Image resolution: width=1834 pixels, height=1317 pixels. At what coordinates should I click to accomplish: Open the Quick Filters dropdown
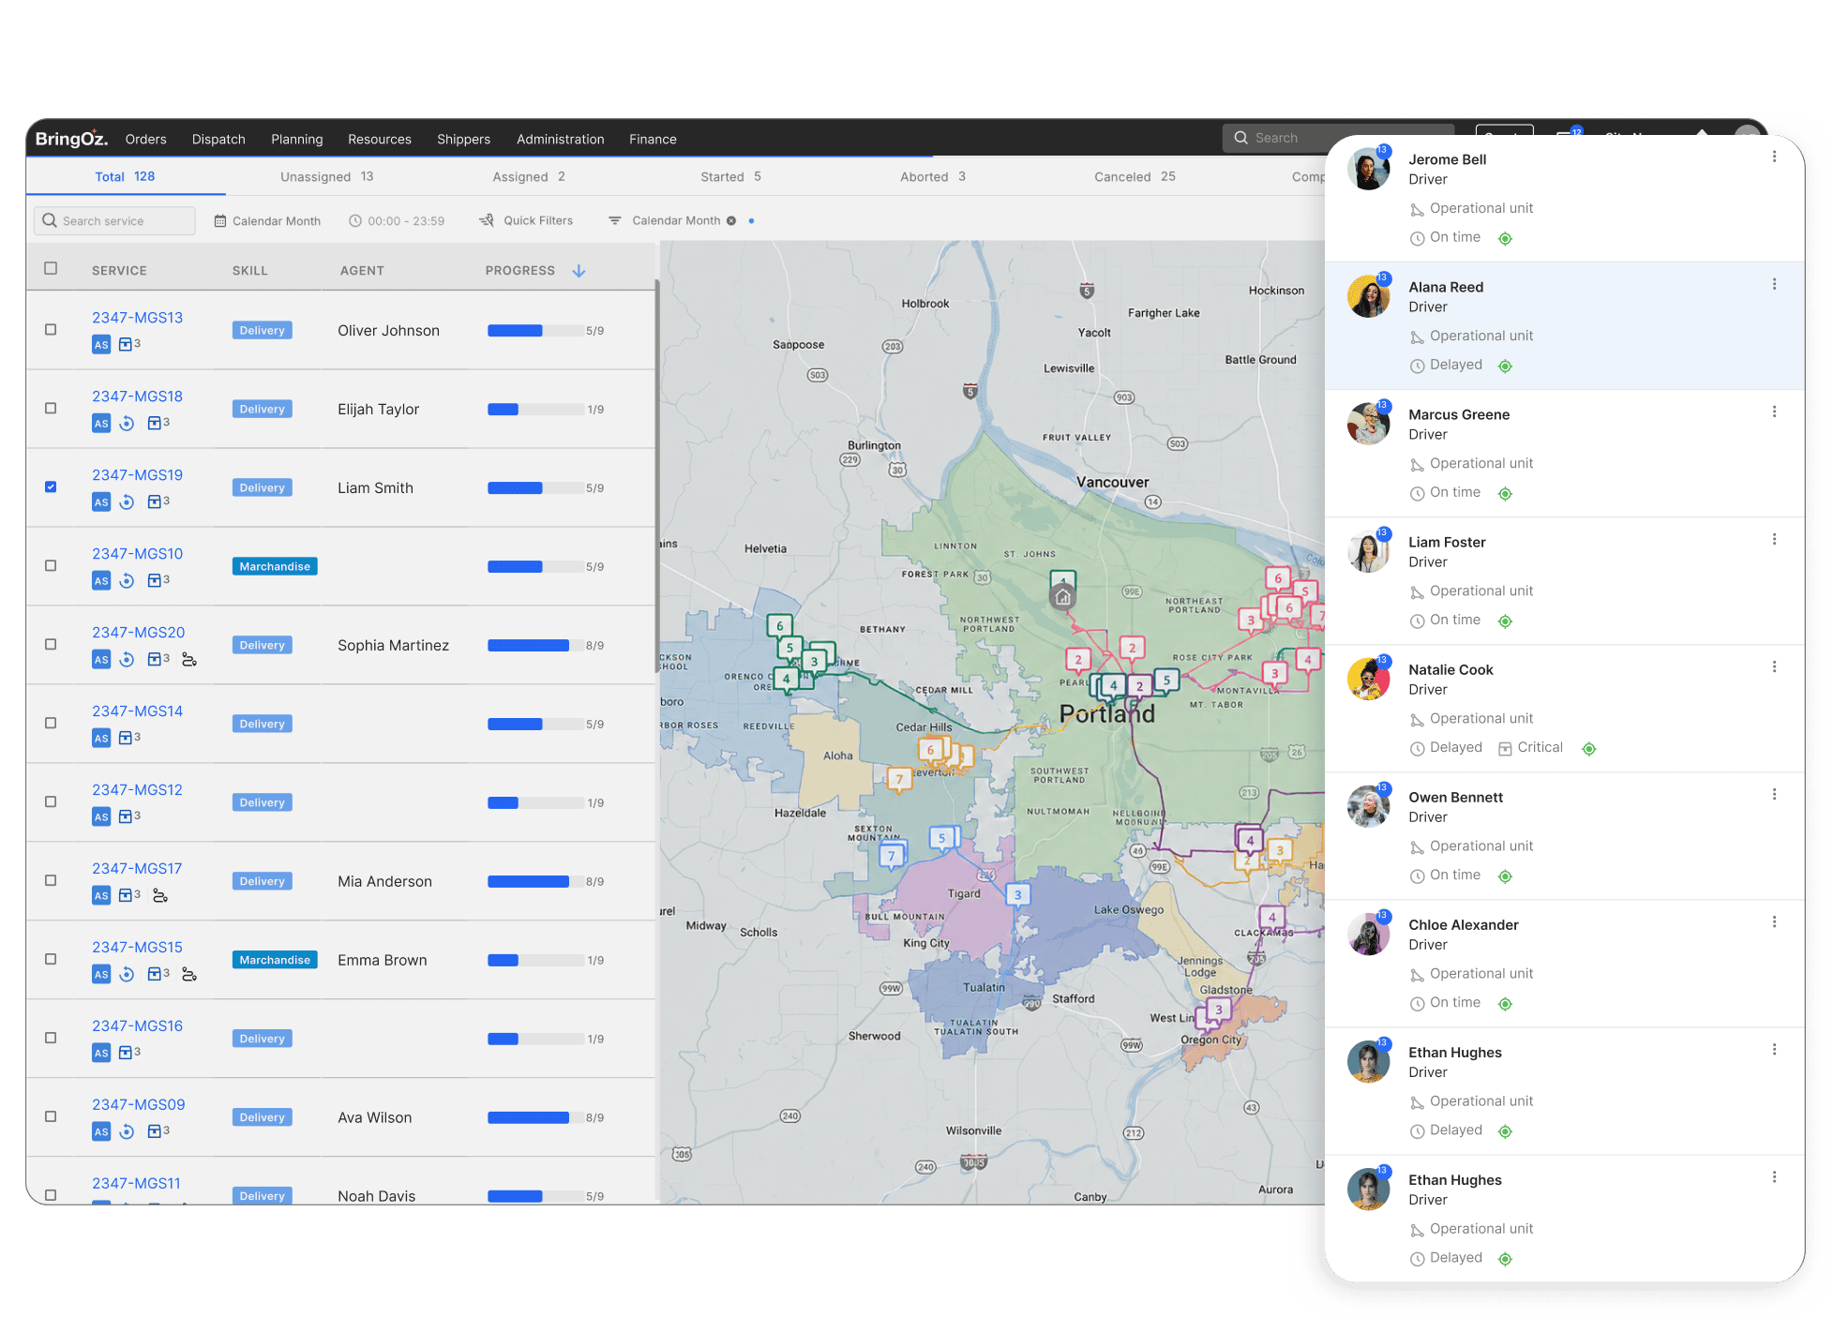point(526,221)
